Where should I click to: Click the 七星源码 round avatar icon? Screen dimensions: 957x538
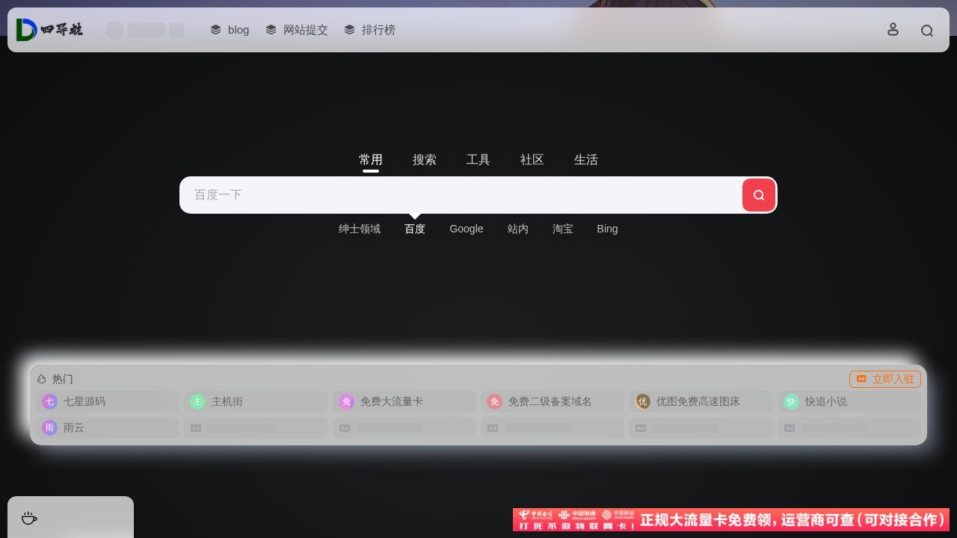49,401
